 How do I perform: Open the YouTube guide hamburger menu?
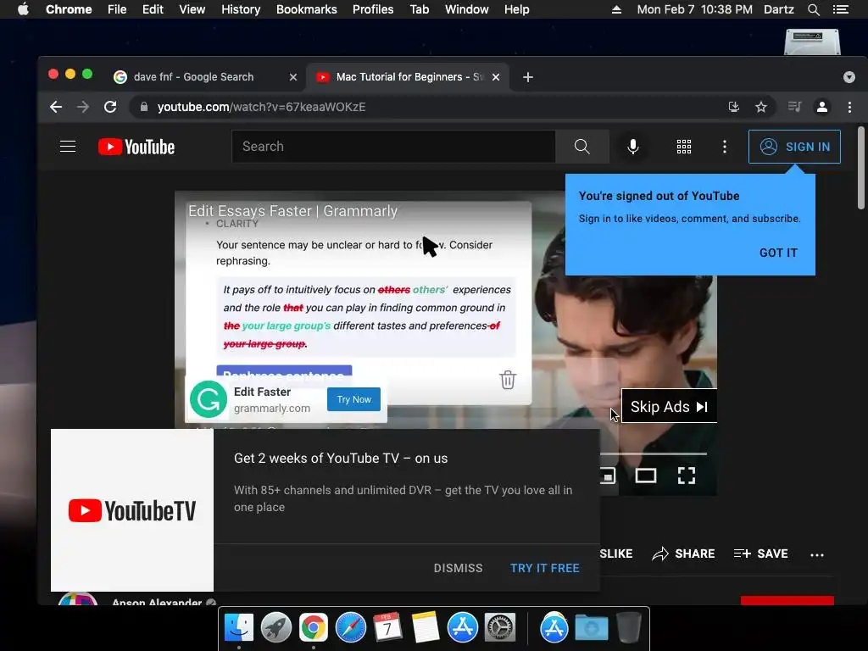click(x=68, y=147)
